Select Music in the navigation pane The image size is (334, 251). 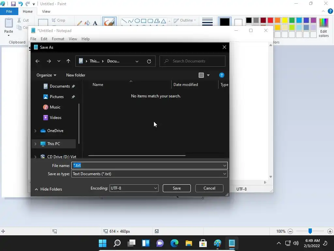52,107
